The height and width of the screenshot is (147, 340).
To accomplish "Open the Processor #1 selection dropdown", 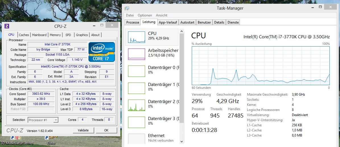I will [x=43, y=120].
